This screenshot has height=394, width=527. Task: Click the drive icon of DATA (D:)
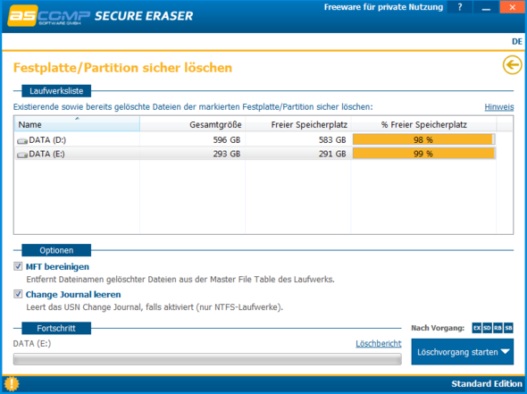(22, 141)
